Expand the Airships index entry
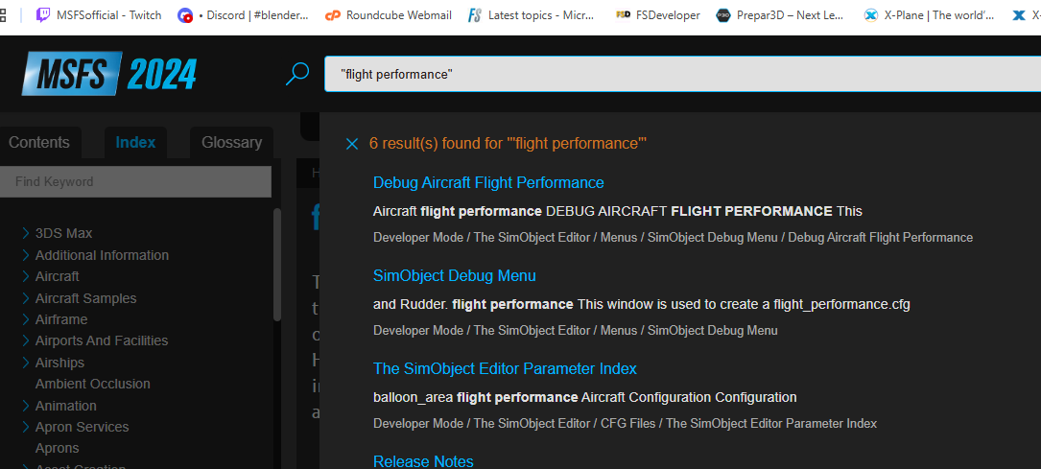This screenshot has height=469, width=1041. (26, 363)
